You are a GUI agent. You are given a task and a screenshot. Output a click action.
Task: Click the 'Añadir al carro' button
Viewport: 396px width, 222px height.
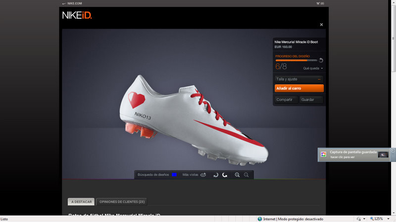click(x=299, y=88)
